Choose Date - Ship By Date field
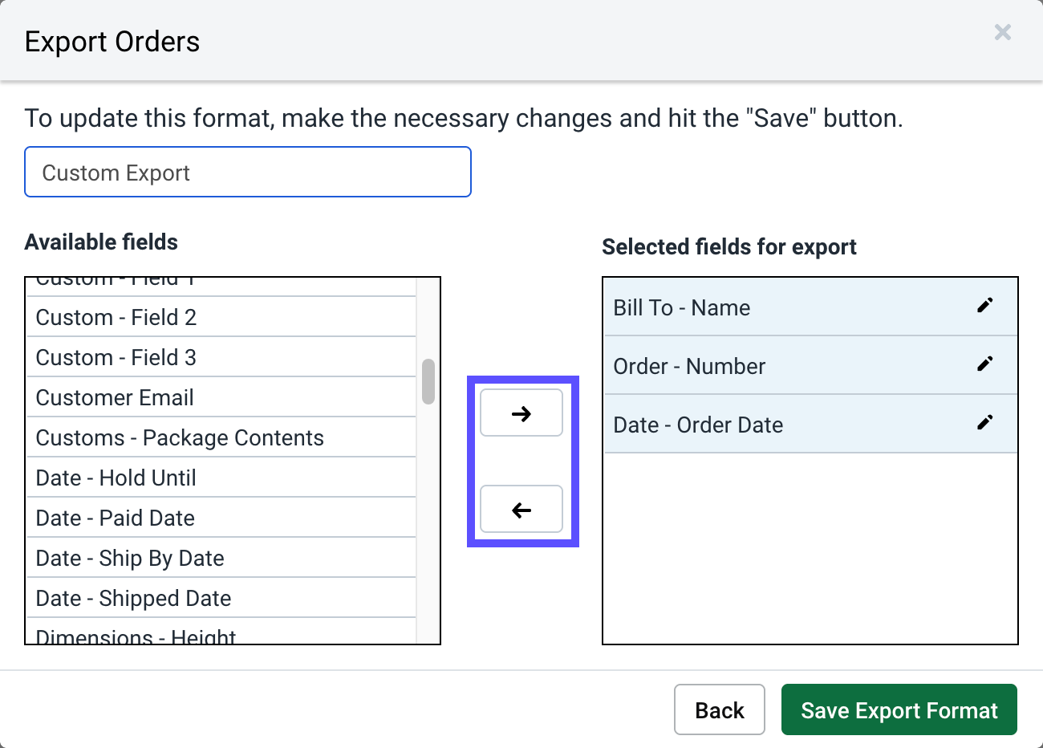The width and height of the screenshot is (1043, 748). (x=221, y=558)
